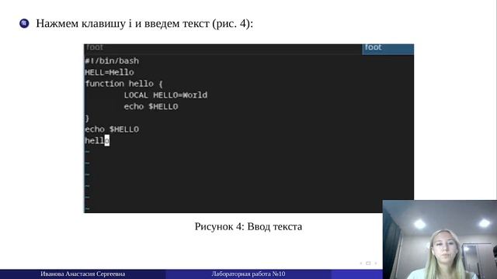Click the next slide arrow in Beamer navigation
Image resolution: width=497 pixels, height=279 pixels.
pos(376,263)
